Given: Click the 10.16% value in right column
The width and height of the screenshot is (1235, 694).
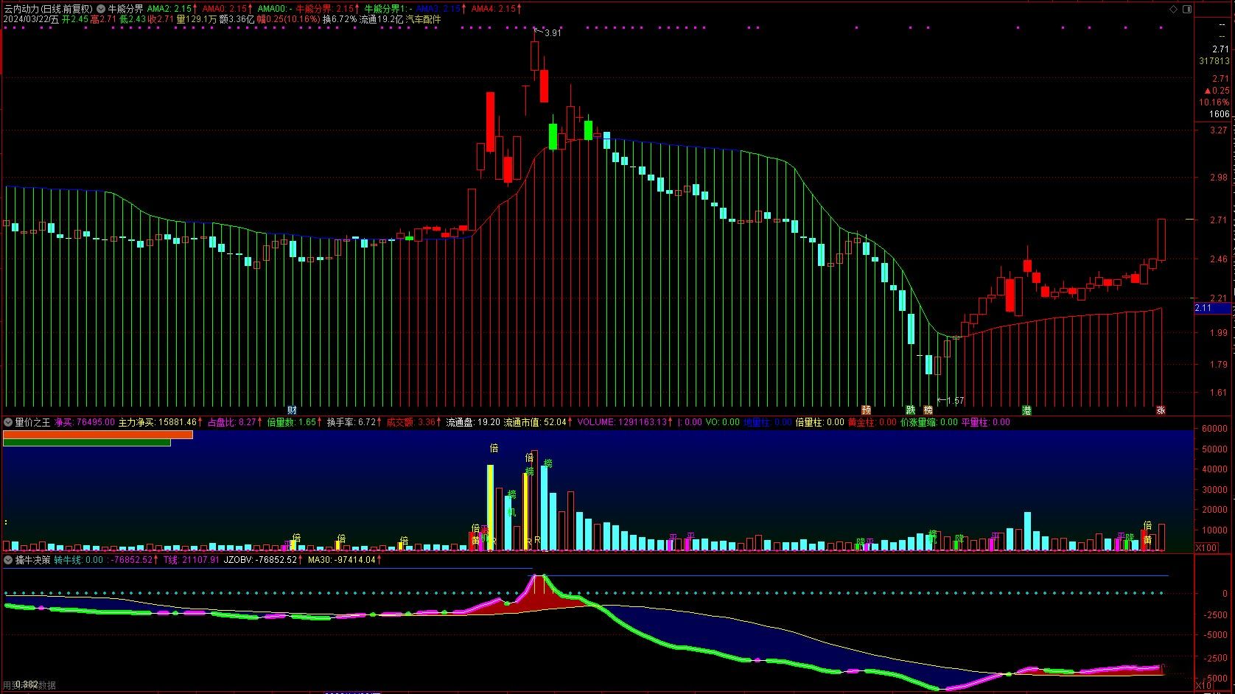Looking at the screenshot, I should click(1214, 102).
